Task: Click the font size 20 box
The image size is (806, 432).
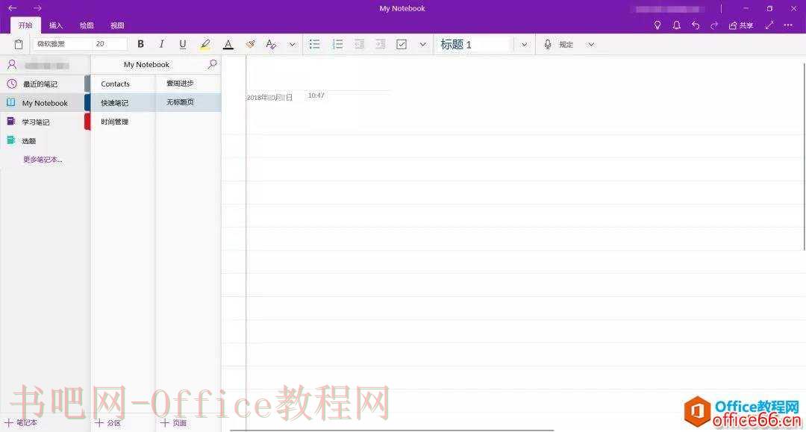Action: [x=110, y=44]
